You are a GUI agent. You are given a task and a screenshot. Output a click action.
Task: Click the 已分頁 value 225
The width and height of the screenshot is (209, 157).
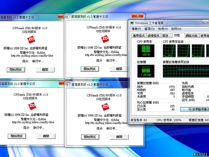point(172,106)
